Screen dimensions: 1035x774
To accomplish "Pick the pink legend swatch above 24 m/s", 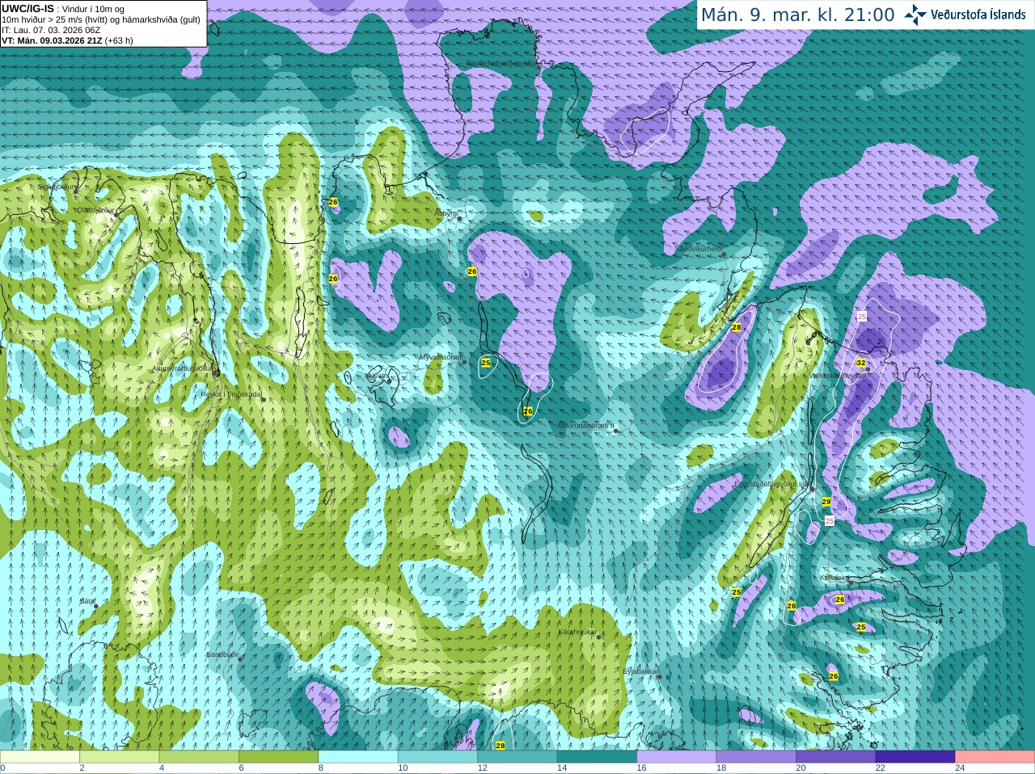I will [x=995, y=757].
